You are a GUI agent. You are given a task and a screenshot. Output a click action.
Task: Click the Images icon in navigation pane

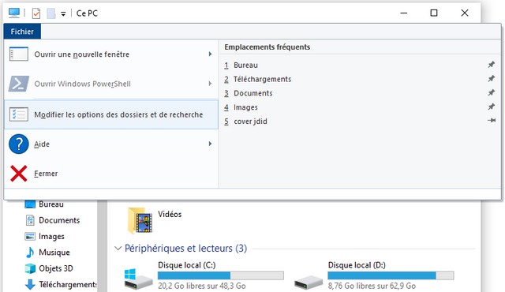click(30, 236)
